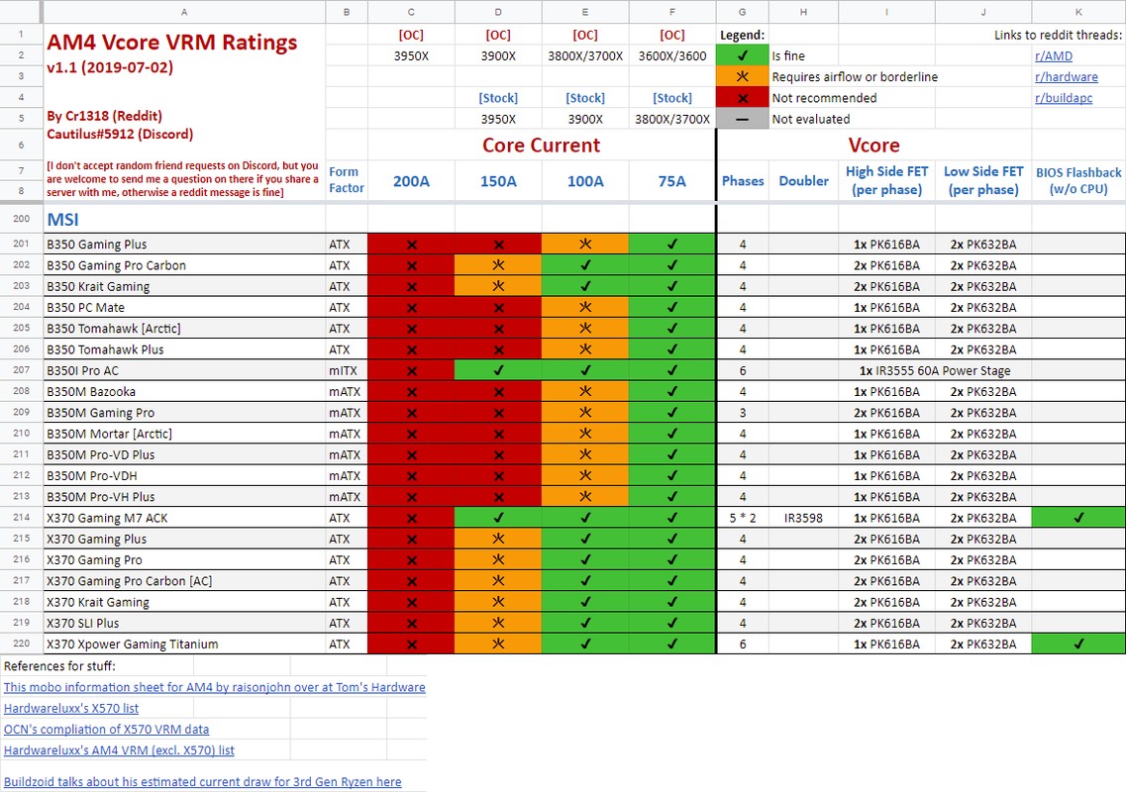The image size is (1126, 792).
Task: Click the gray 'Not evaluated' legend cell
Action: point(743,119)
